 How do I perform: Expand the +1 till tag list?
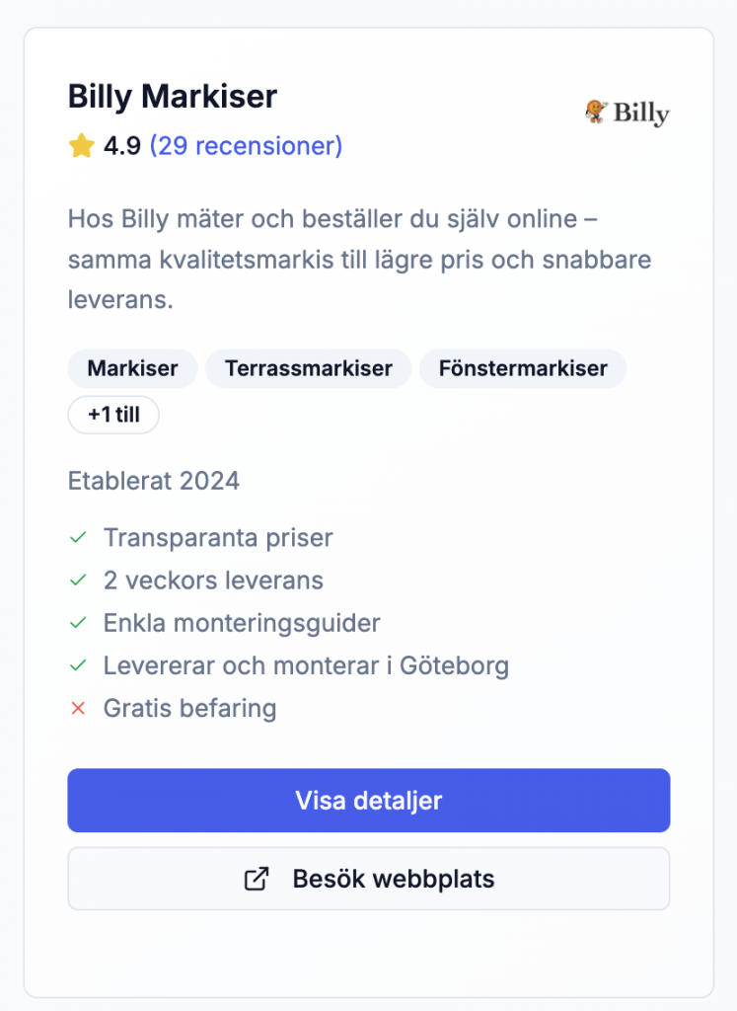pos(113,415)
